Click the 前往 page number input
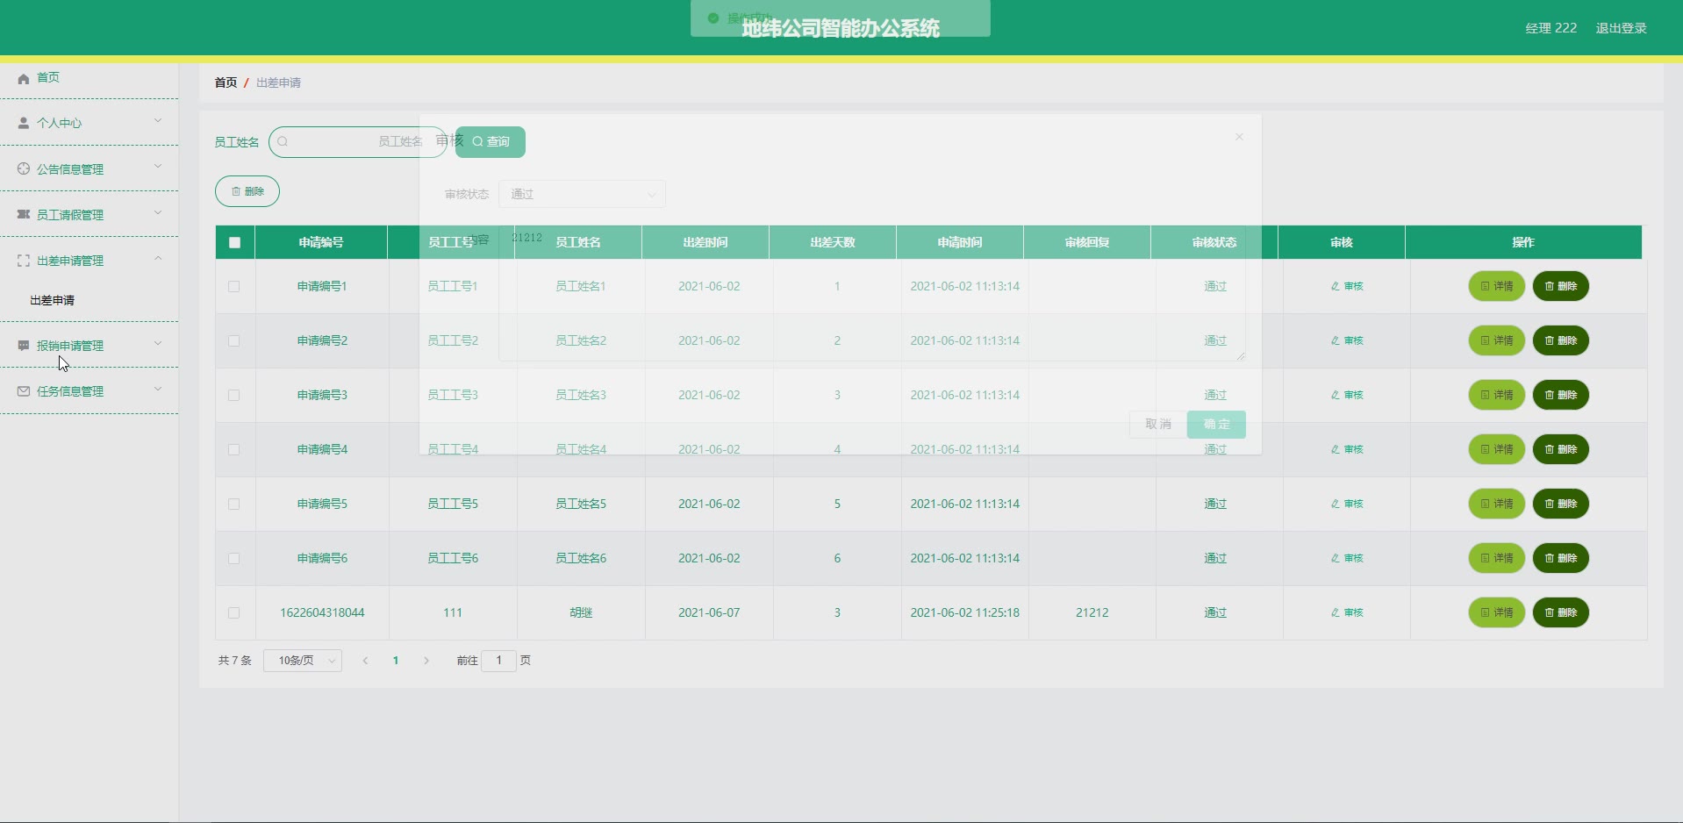 click(499, 661)
